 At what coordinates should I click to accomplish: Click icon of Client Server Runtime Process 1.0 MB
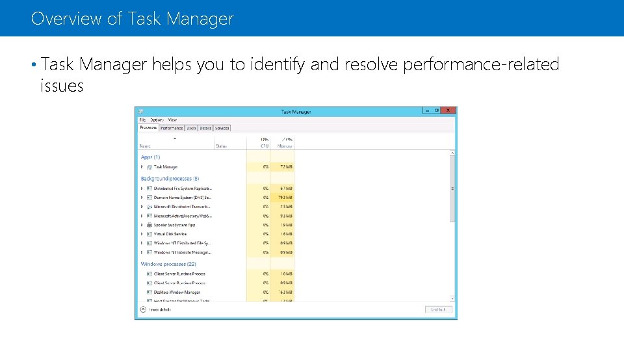point(149,274)
